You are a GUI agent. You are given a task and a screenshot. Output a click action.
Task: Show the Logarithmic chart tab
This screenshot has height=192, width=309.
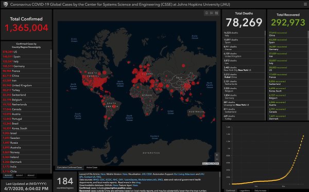tap(244, 190)
